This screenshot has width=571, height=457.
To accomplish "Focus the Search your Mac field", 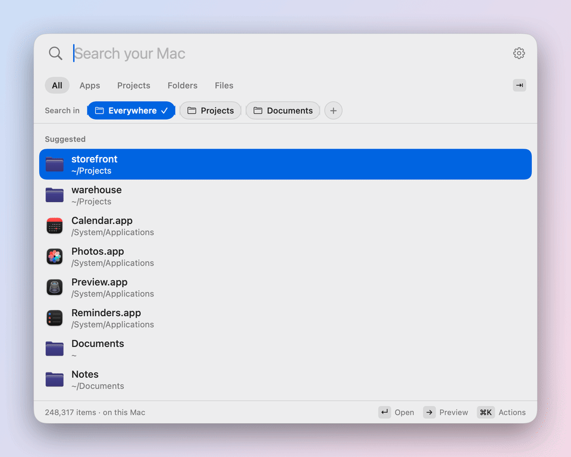I will point(288,53).
